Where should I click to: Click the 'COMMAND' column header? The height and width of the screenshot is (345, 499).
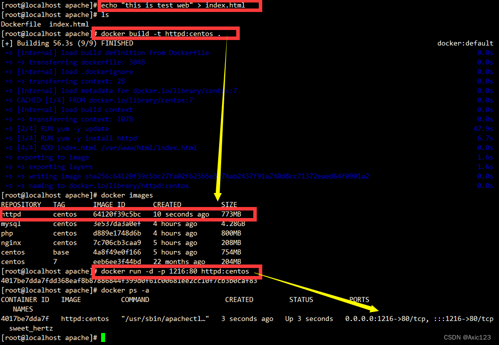pyautogui.click(x=135, y=300)
